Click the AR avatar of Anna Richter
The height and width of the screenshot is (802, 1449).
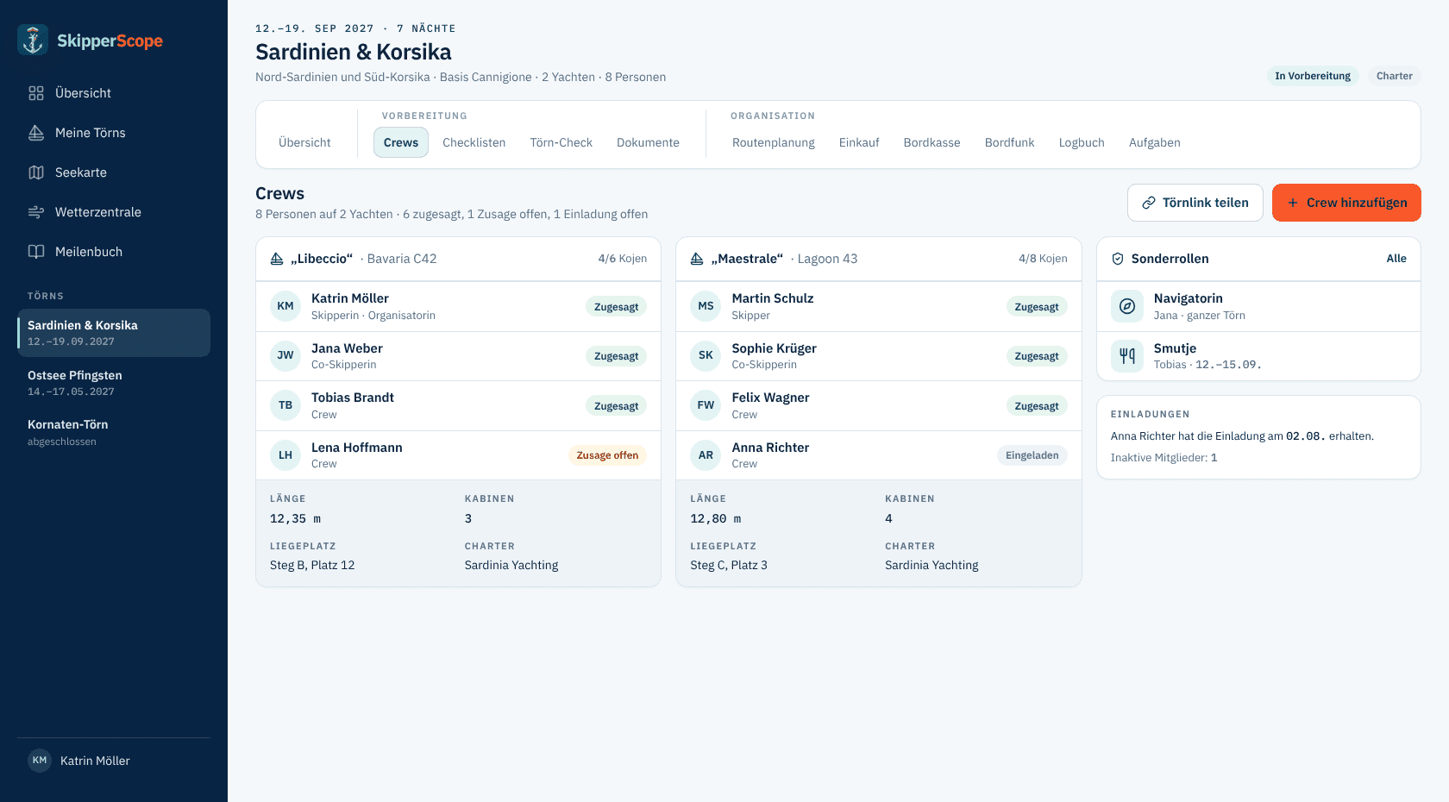point(706,455)
